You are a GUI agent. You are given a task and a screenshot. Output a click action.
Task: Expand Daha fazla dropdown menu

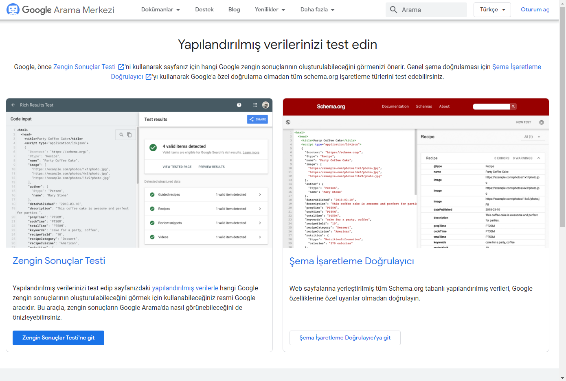318,9
